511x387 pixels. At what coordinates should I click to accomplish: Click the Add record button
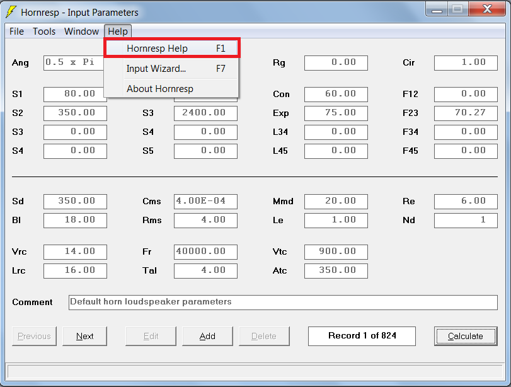pyautogui.click(x=207, y=336)
